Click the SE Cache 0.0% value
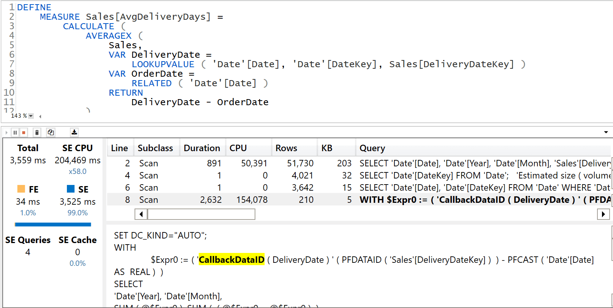The image size is (613, 308). point(78,264)
